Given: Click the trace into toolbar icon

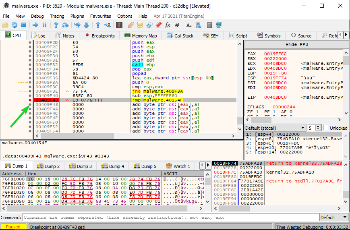Looking at the screenshot, I should click(77, 25).
